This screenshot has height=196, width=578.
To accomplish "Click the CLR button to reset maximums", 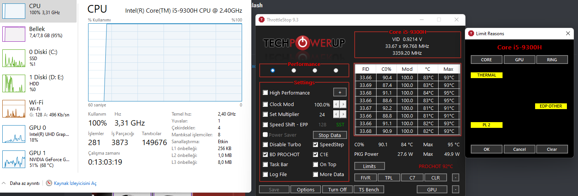I will [x=436, y=178].
